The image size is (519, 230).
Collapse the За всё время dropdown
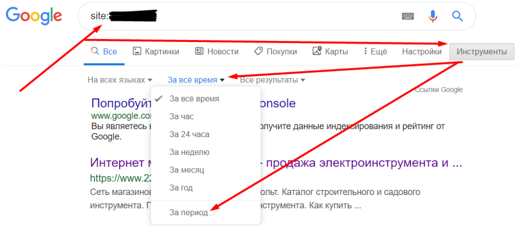click(x=196, y=80)
